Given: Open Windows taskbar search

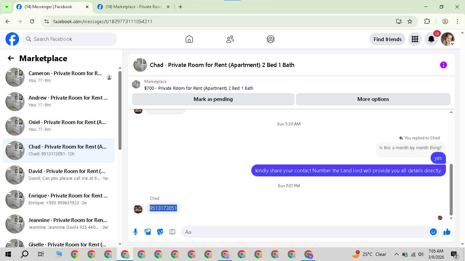Looking at the screenshot, I should tap(25, 254).
